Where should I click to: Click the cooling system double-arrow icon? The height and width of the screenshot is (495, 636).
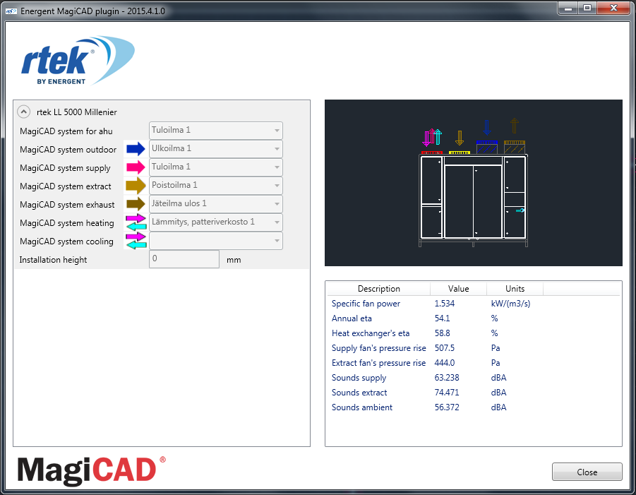136,240
